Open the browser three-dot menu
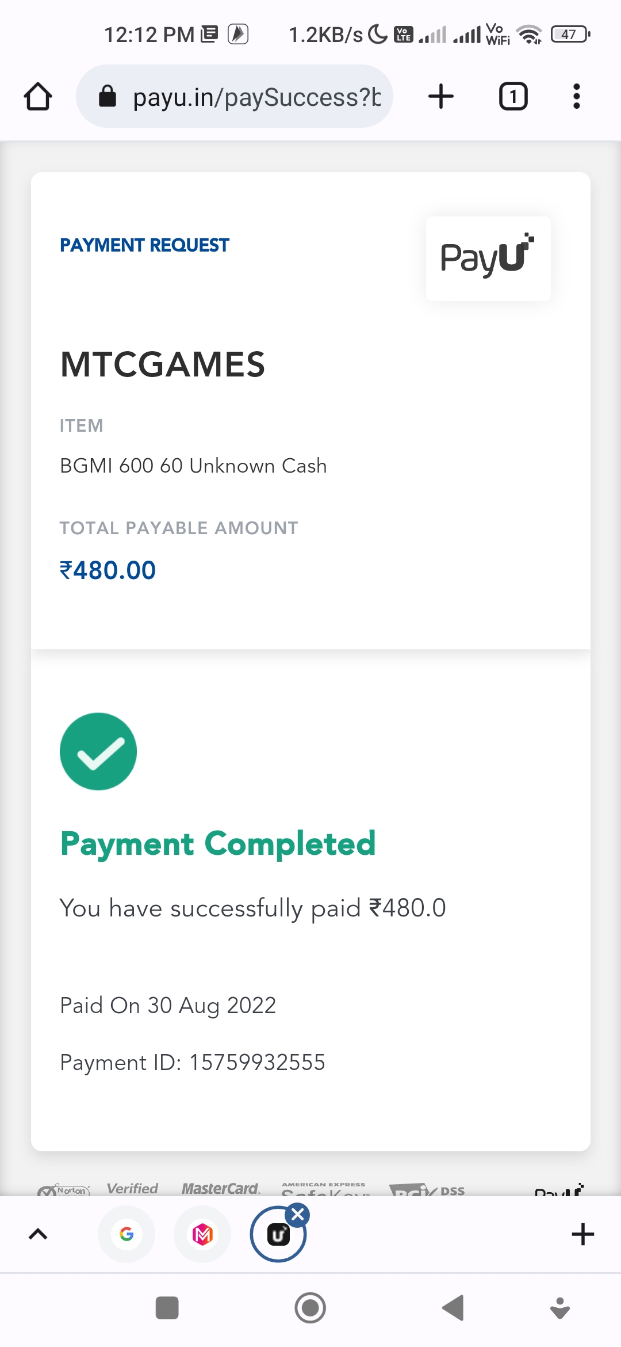The height and width of the screenshot is (1347, 621). 576,97
